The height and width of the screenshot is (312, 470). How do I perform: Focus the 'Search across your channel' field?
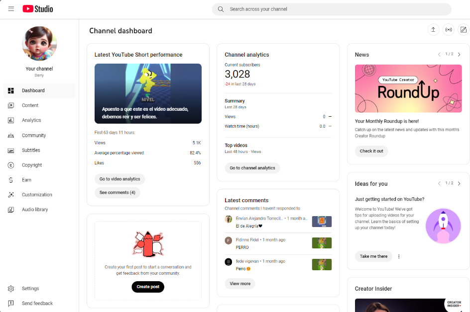(332, 9)
